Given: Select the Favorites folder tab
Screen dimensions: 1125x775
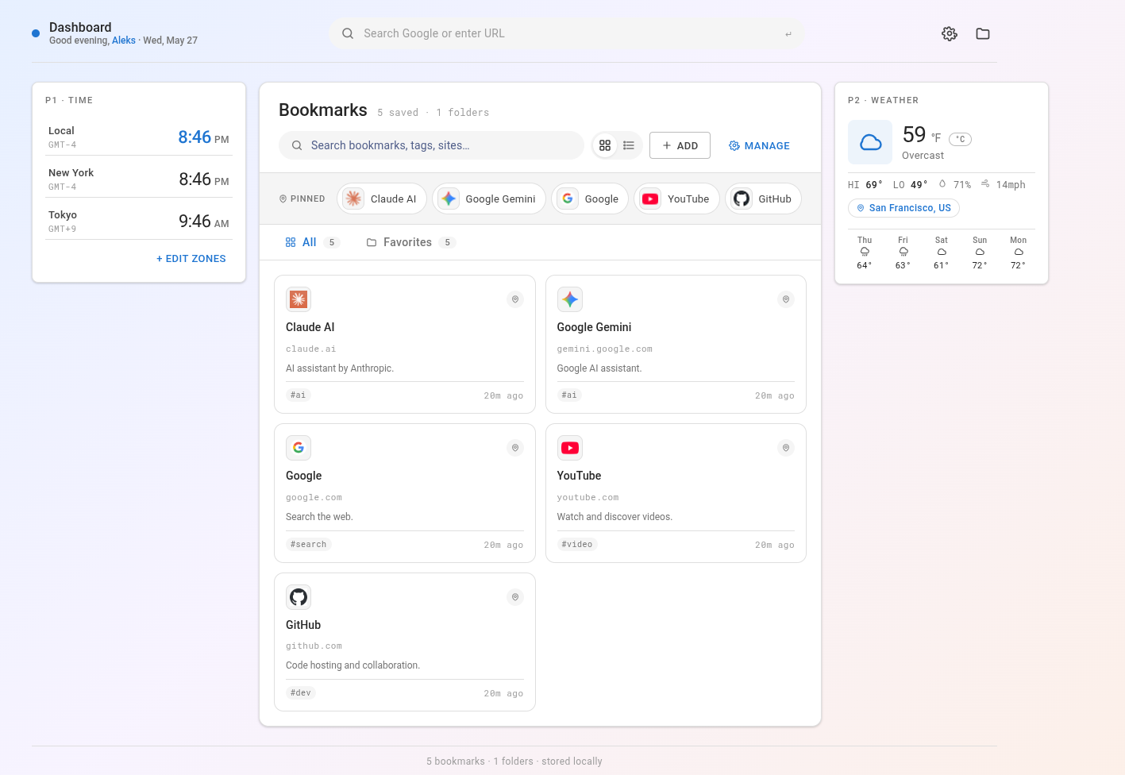Looking at the screenshot, I should pyautogui.click(x=411, y=242).
